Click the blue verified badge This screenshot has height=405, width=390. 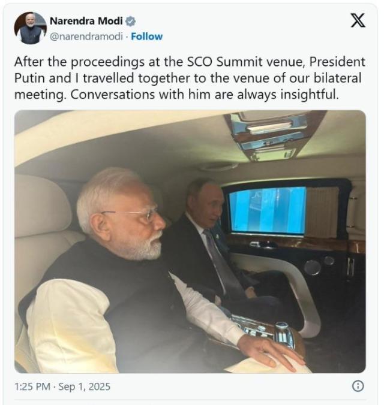pyautogui.click(x=130, y=21)
